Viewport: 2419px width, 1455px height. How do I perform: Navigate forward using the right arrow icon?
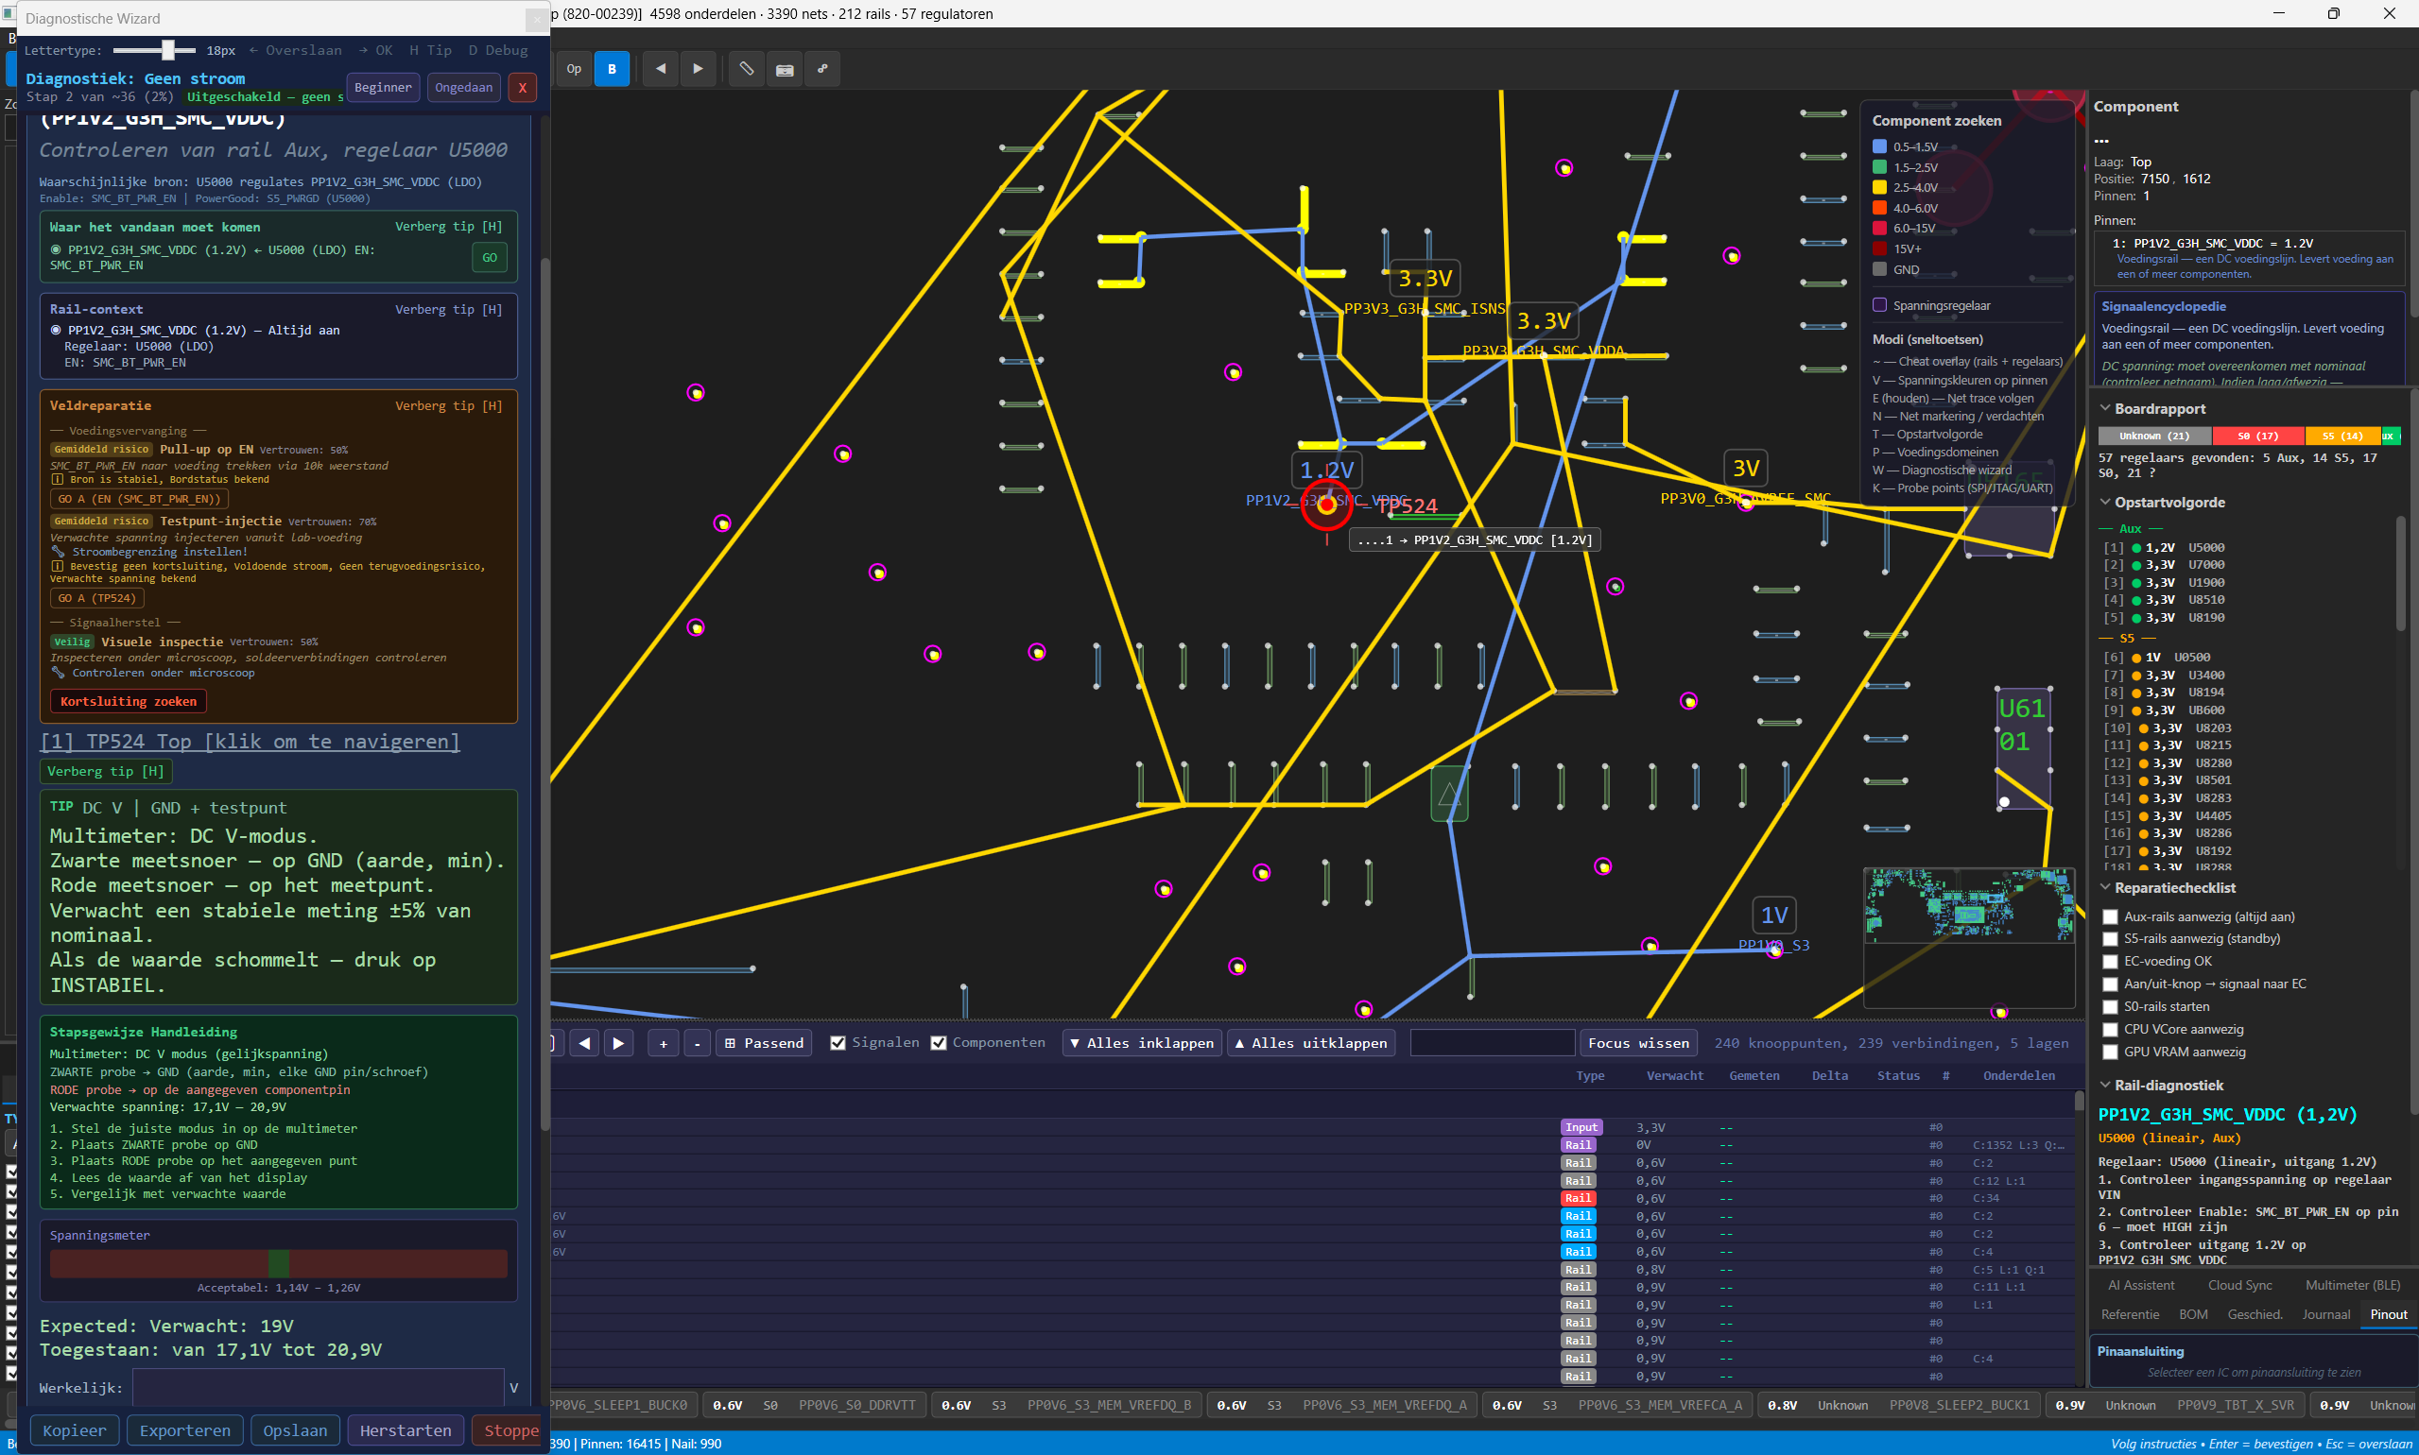point(698,69)
